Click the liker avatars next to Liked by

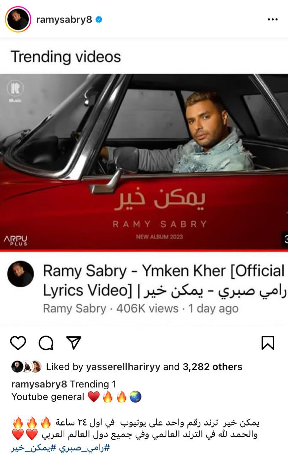click(26, 366)
